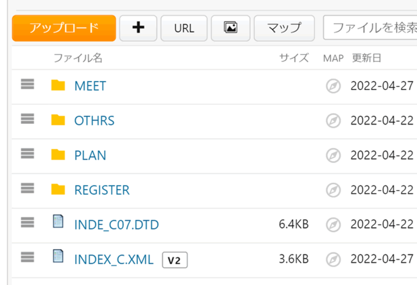
Task: Focus the ファイルを検索 search field
Action: point(372,28)
